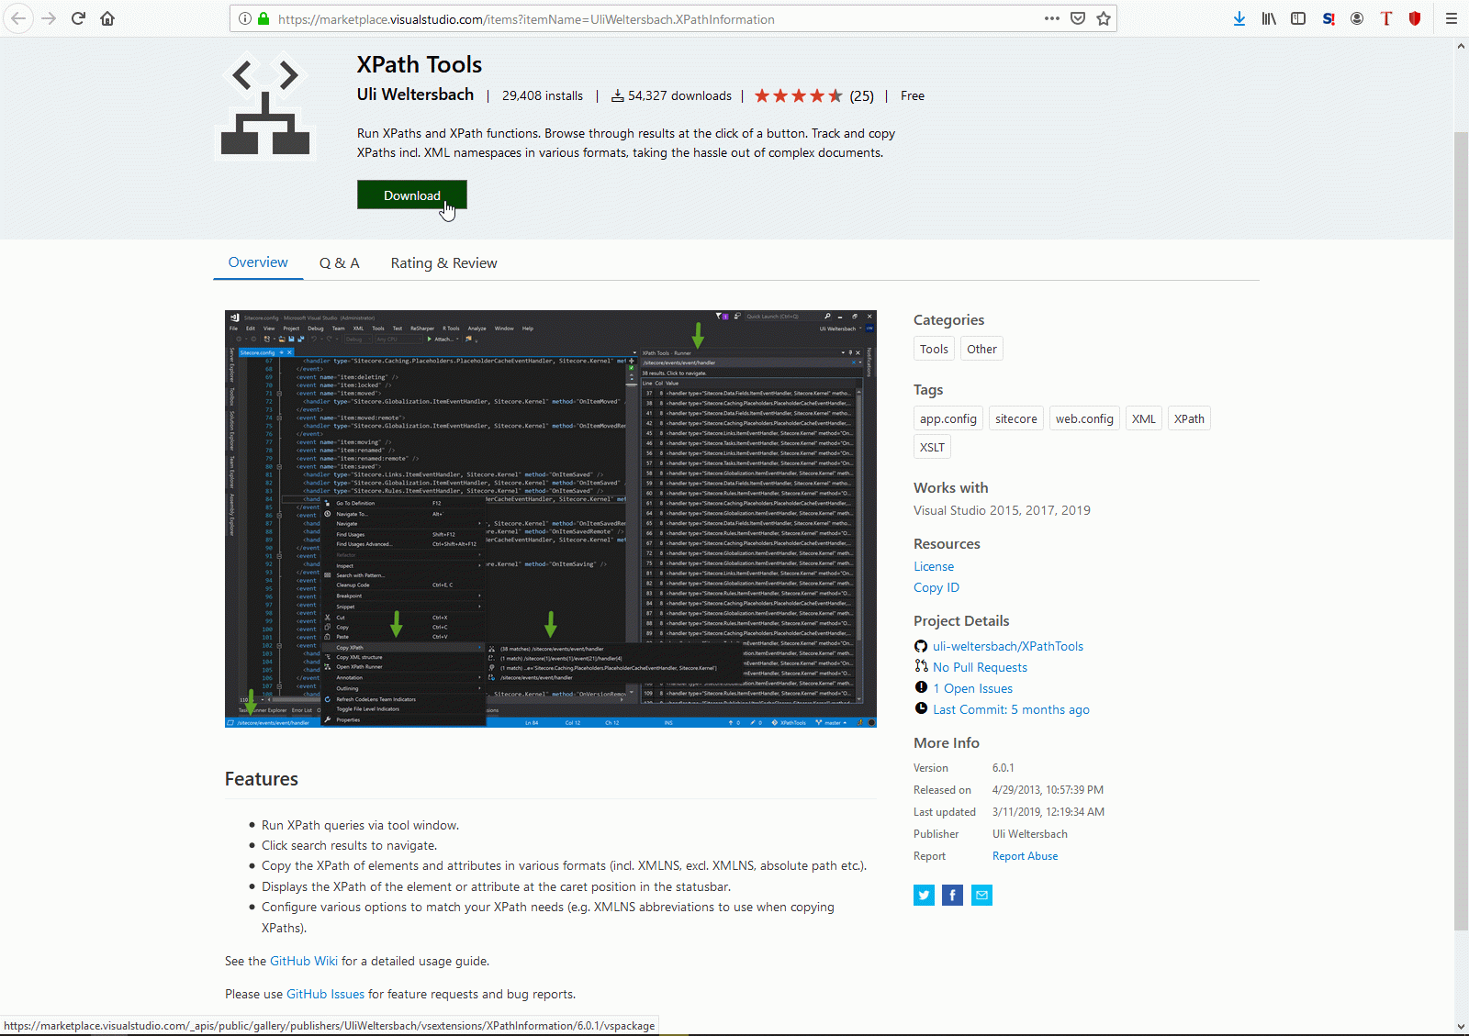Click the Report Abuse link
1469x1036 pixels.
1025,856
